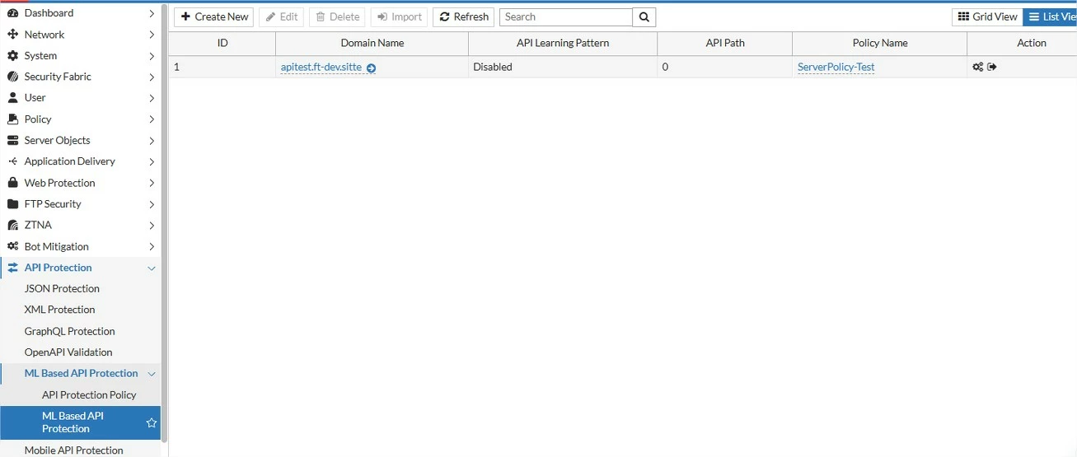
Task: Open Mobile API Protection menu item
Action: (x=73, y=450)
